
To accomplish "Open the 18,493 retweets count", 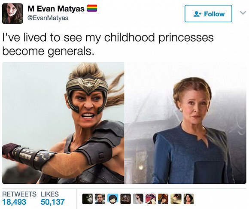I will (14, 202).
